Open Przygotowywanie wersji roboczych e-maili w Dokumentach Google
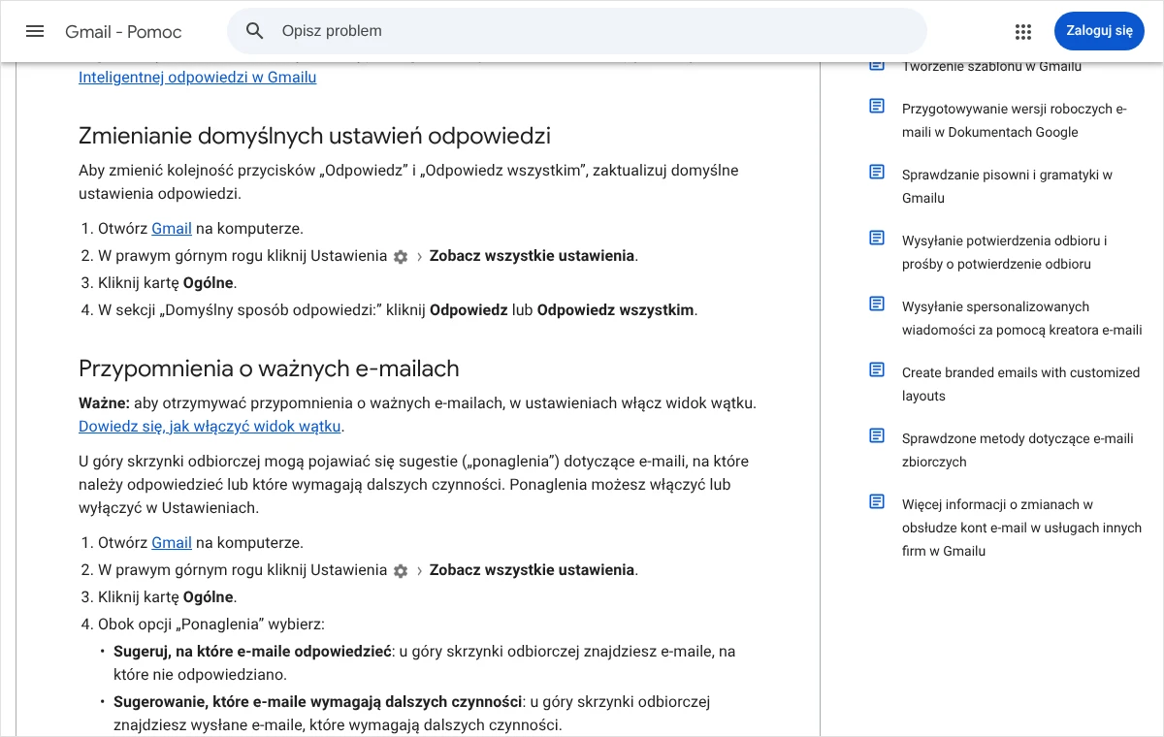Screen dimensions: 1164x737 pyautogui.click(x=1015, y=120)
